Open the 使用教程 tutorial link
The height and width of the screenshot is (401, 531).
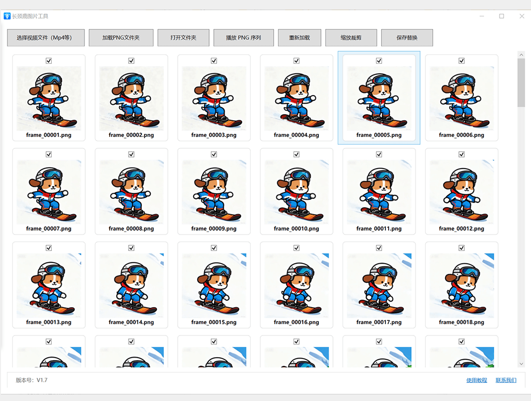[x=477, y=380]
